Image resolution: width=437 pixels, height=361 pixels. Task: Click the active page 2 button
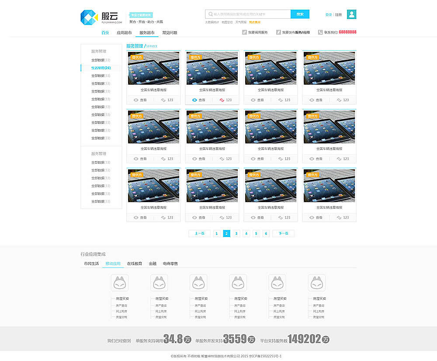click(x=226, y=234)
